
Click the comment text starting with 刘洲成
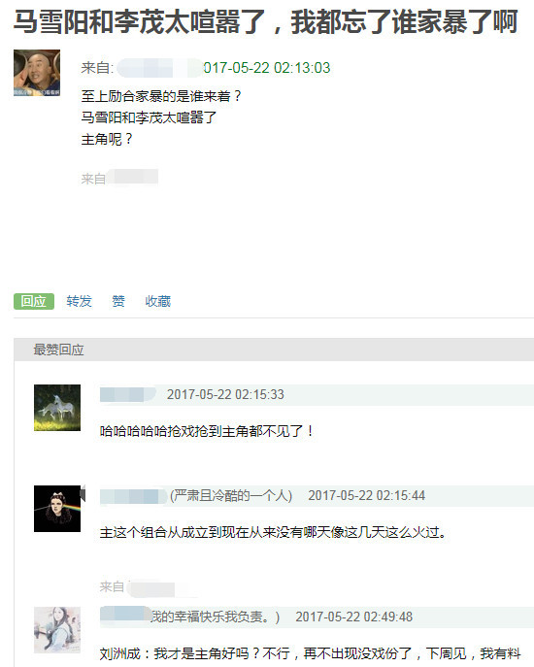[x=310, y=653]
